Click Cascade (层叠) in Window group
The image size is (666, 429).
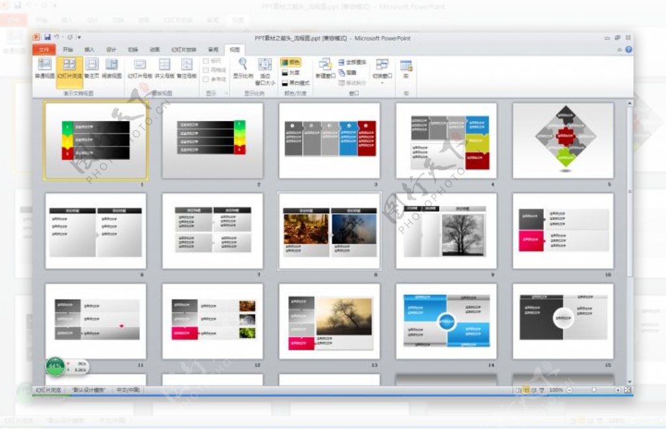347,73
